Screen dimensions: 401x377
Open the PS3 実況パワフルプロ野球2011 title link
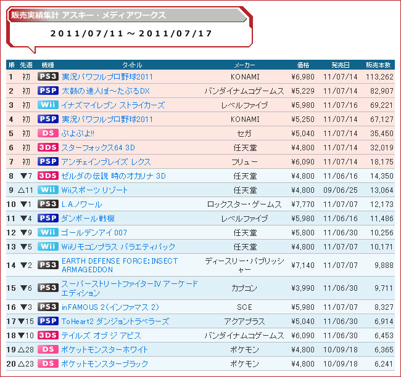tap(107, 76)
